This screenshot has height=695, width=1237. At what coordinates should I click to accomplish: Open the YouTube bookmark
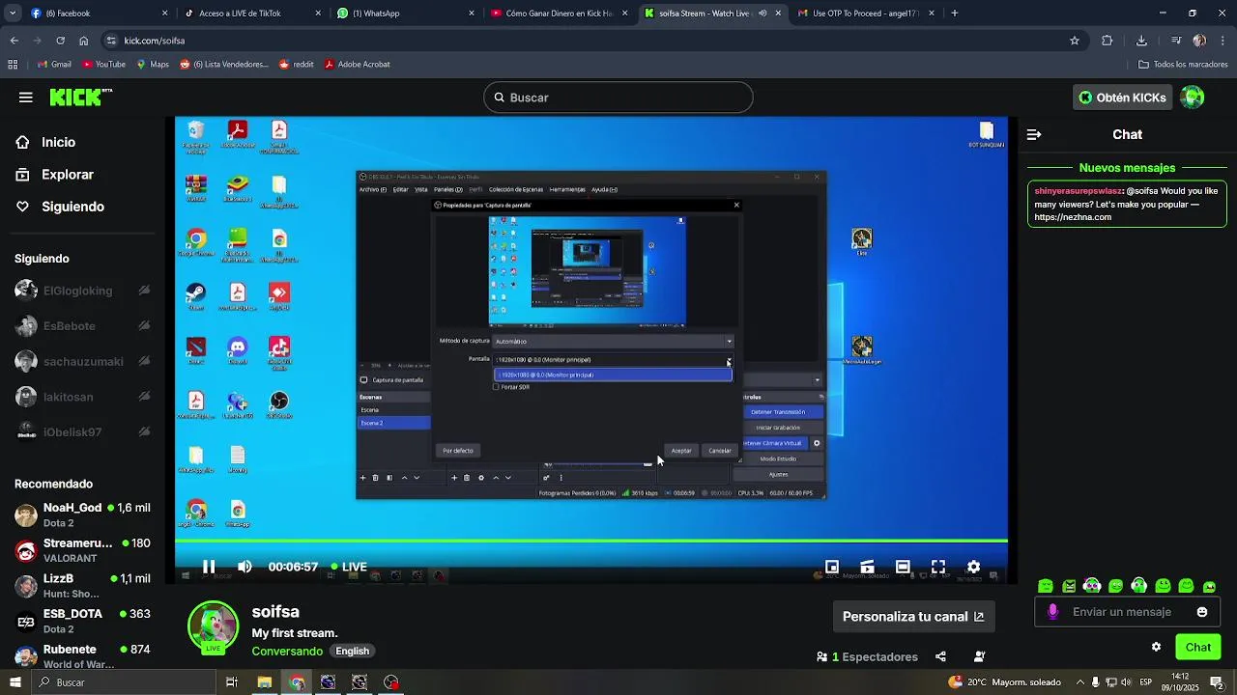104,65
